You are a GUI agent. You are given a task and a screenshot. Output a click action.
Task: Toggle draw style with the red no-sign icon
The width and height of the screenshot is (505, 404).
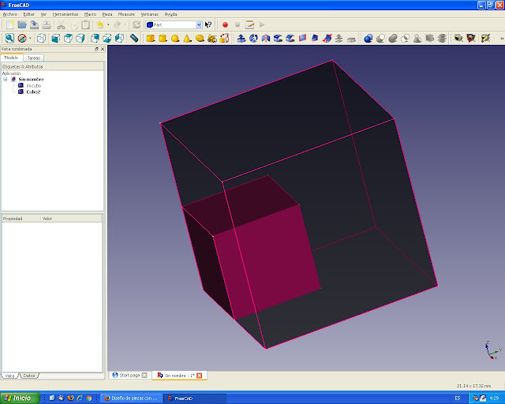pos(22,39)
